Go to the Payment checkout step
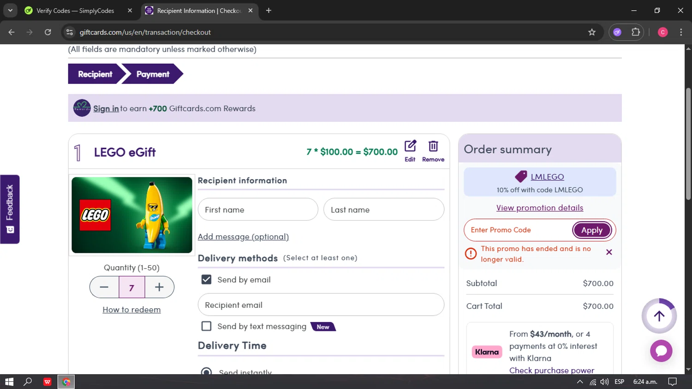The width and height of the screenshot is (692, 389). click(153, 74)
